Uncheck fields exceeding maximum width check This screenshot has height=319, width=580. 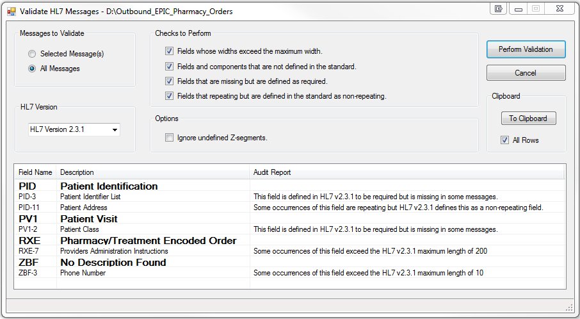pos(169,51)
